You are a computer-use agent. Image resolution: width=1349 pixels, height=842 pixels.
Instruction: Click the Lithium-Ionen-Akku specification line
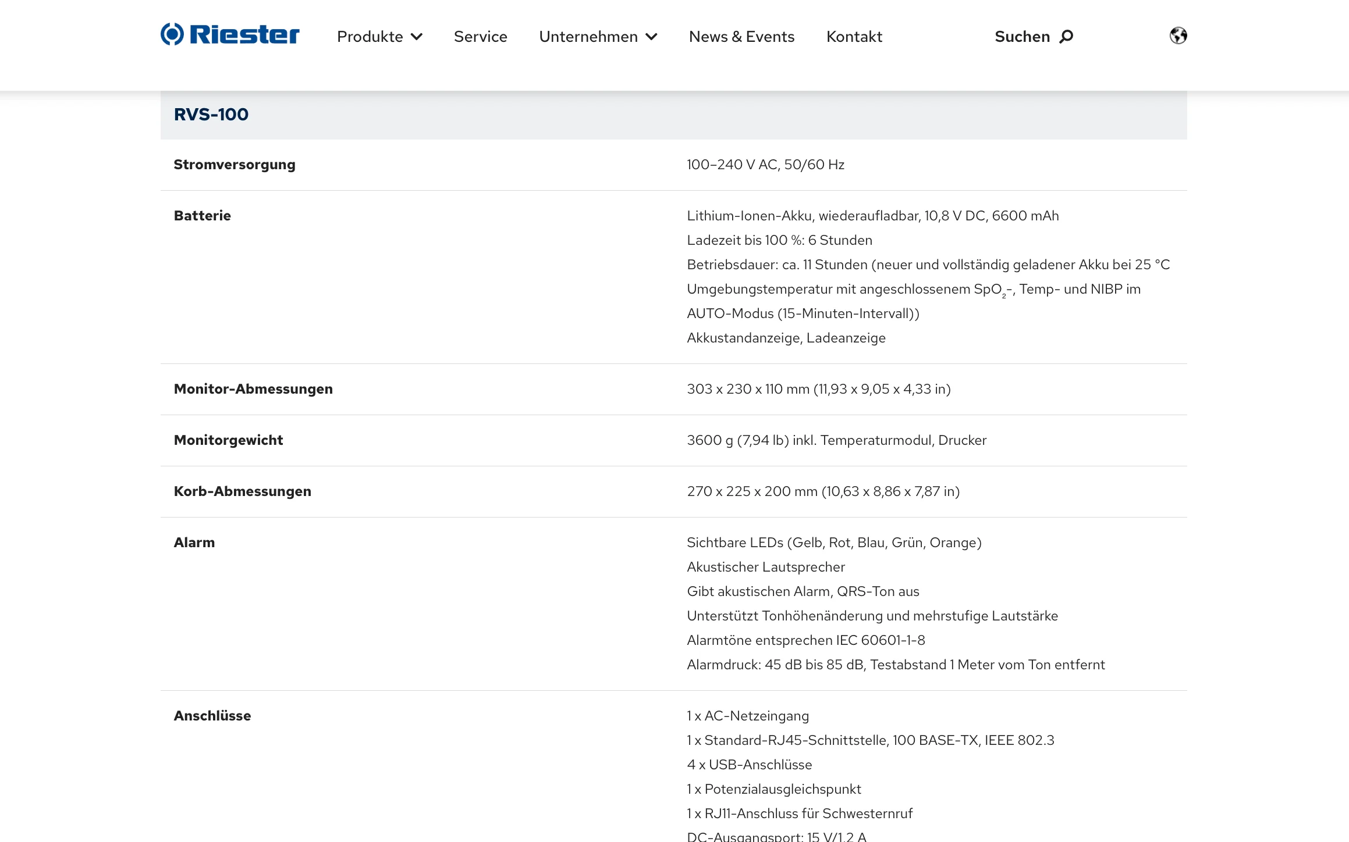873,216
